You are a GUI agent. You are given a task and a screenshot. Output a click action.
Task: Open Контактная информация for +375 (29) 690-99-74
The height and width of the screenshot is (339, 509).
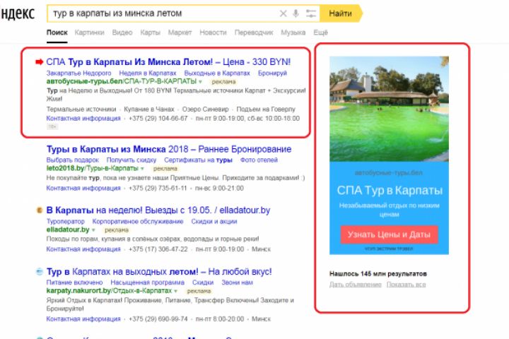click(83, 319)
